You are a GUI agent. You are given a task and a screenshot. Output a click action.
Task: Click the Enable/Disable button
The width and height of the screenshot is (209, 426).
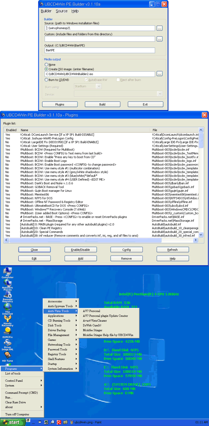pyautogui.click(x=81, y=250)
